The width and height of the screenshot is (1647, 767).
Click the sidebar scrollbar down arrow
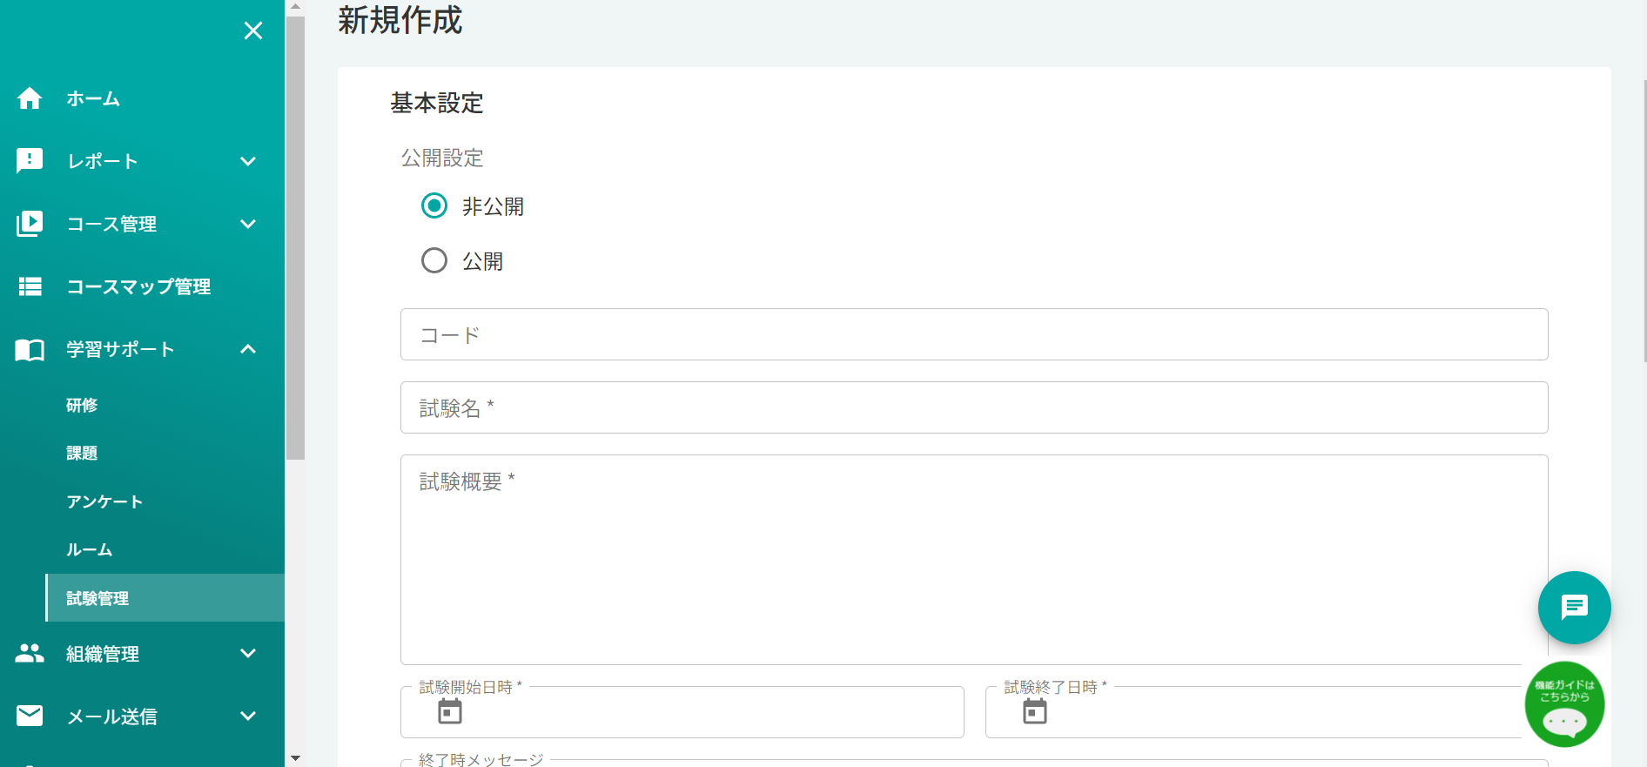296,758
